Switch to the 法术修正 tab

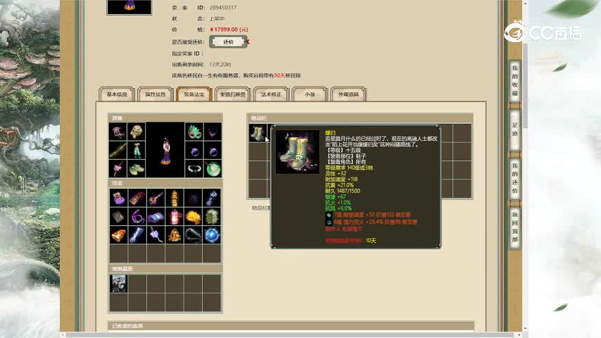point(271,94)
